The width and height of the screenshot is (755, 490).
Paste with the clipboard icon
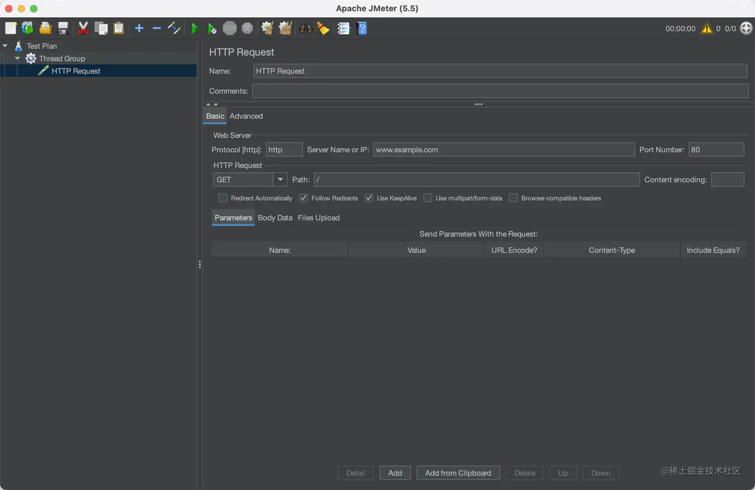pyautogui.click(x=118, y=28)
